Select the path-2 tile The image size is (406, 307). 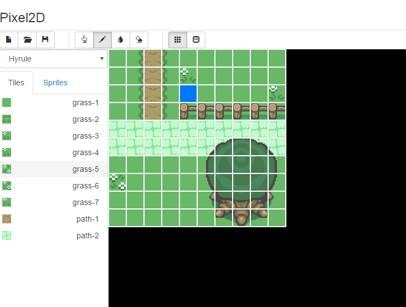tap(54, 236)
